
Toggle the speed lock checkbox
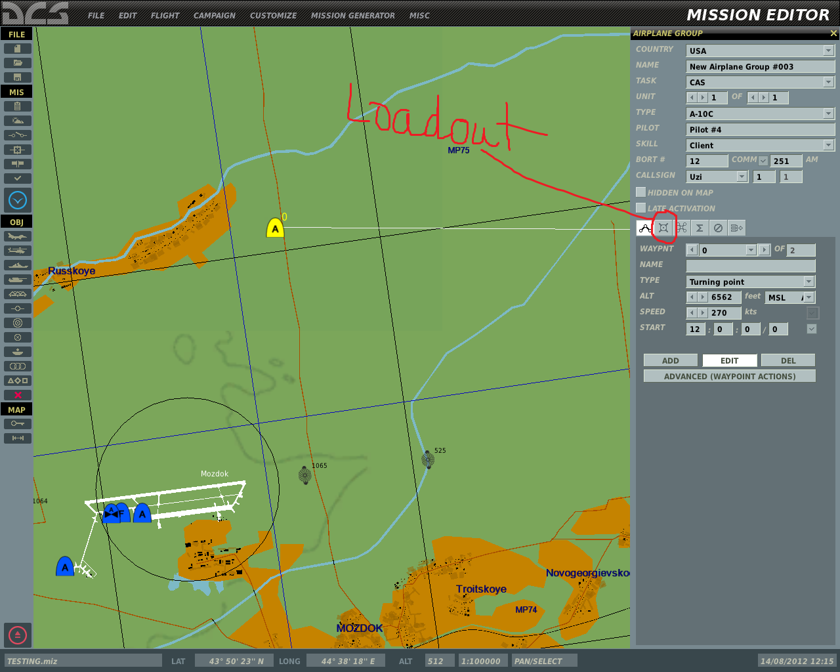[812, 313]
